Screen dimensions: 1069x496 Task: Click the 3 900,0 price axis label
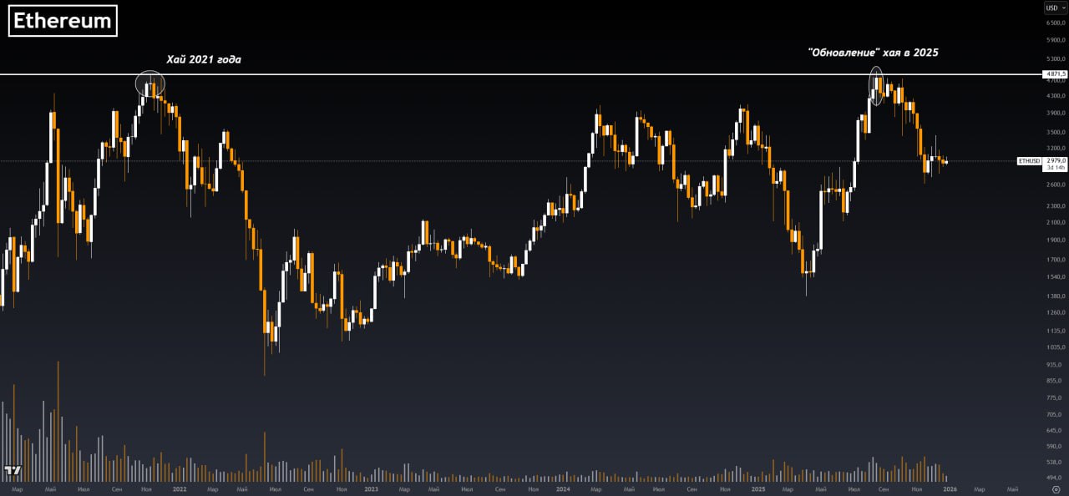tap(1056, 113)
